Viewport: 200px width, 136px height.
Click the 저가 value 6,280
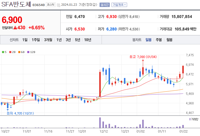point(111,29)
